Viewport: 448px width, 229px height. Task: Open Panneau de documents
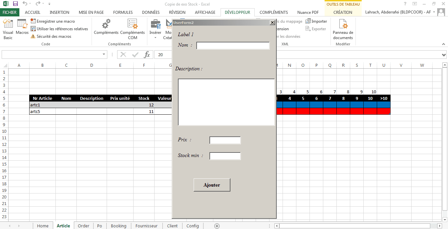click(x=343, y=29)
